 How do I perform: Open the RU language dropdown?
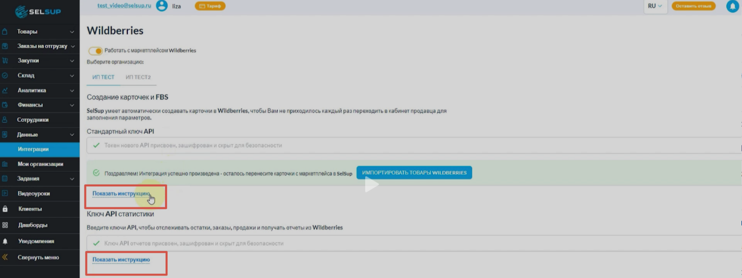(x=655, y=6)
